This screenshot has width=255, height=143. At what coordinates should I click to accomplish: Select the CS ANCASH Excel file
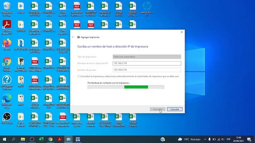point(63,46)
